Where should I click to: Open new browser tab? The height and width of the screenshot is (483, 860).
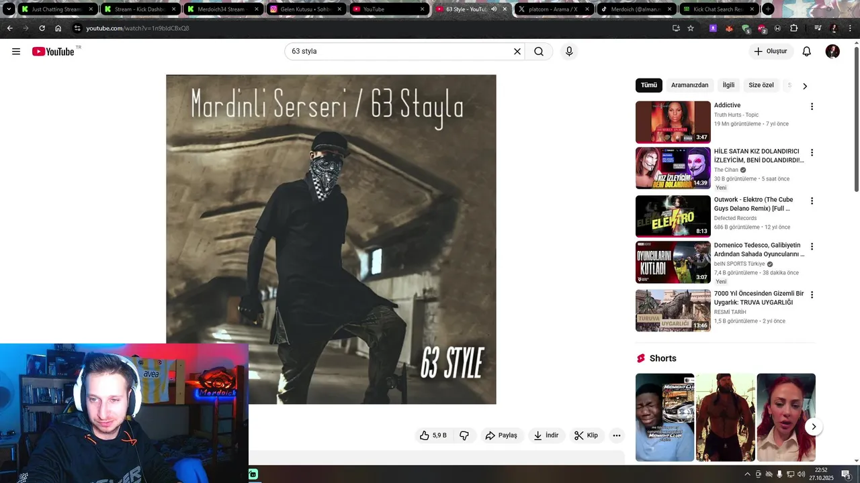point(768,9)
